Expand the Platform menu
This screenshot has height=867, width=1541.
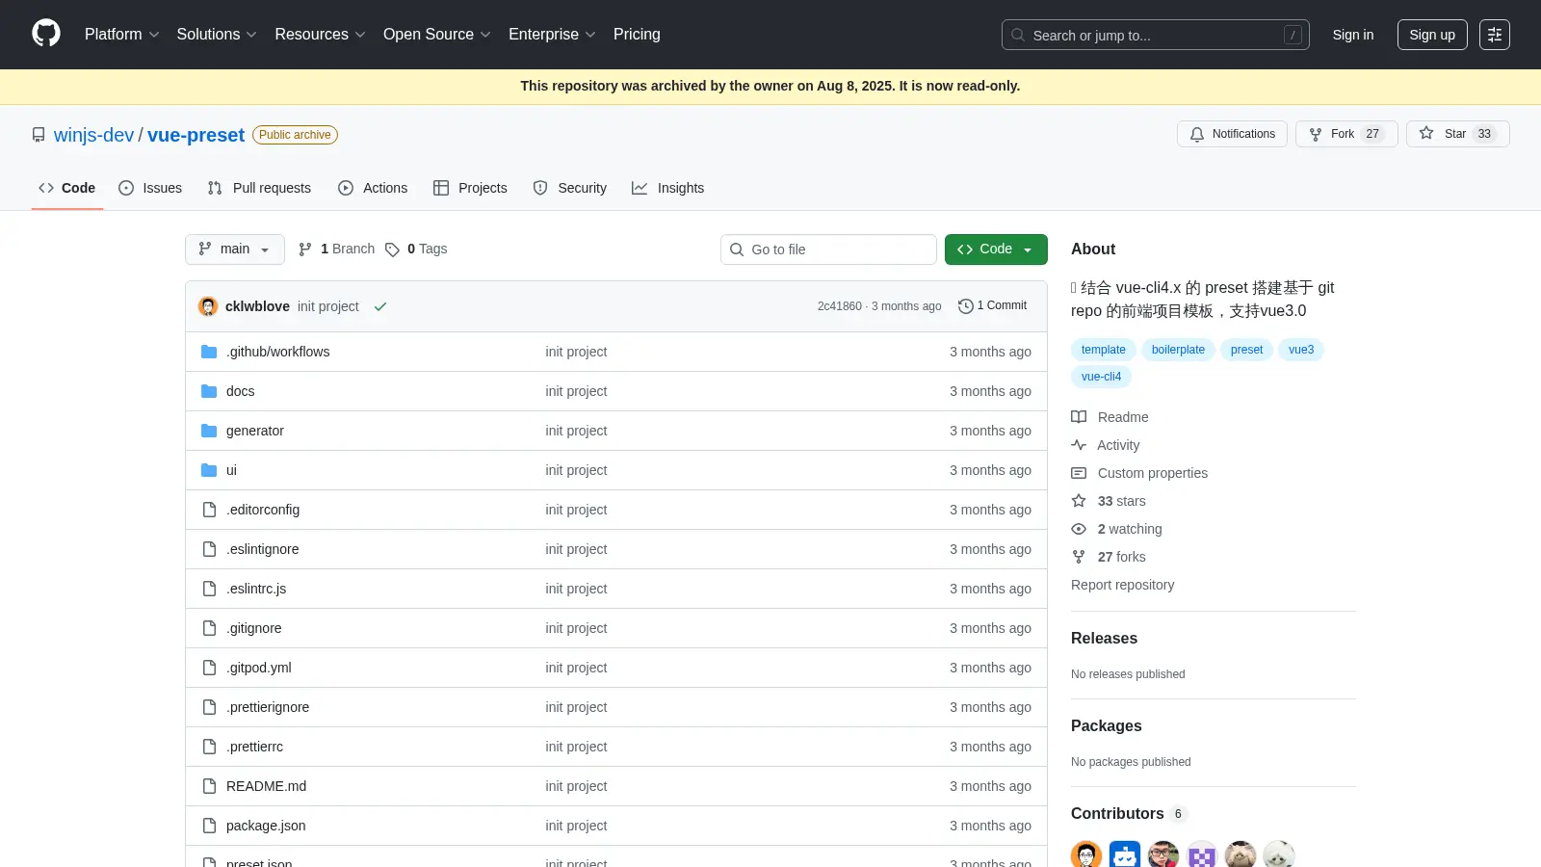122,34
